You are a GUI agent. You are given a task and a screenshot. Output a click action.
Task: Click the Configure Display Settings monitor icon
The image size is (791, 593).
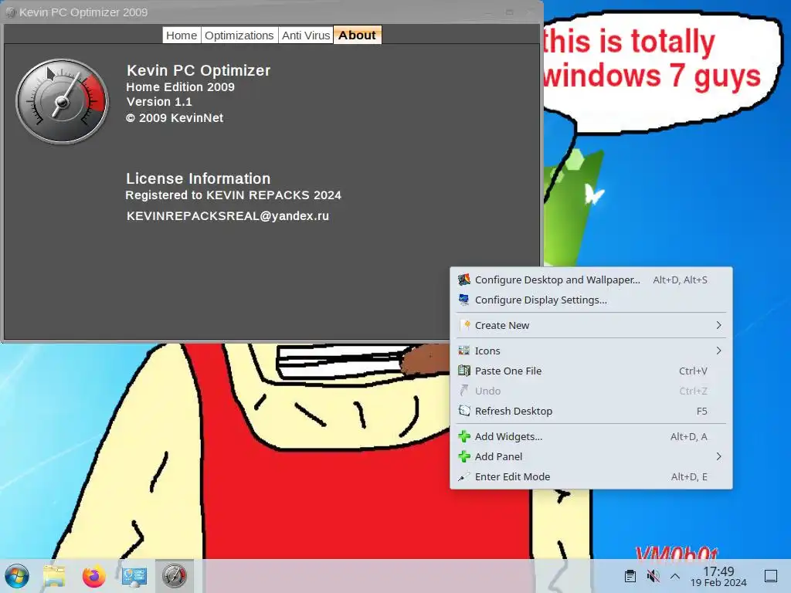pyautogui.click(x=464, y=300)
